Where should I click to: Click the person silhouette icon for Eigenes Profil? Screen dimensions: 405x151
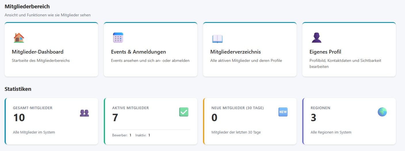pyautogui.click(x=316, y=38)
